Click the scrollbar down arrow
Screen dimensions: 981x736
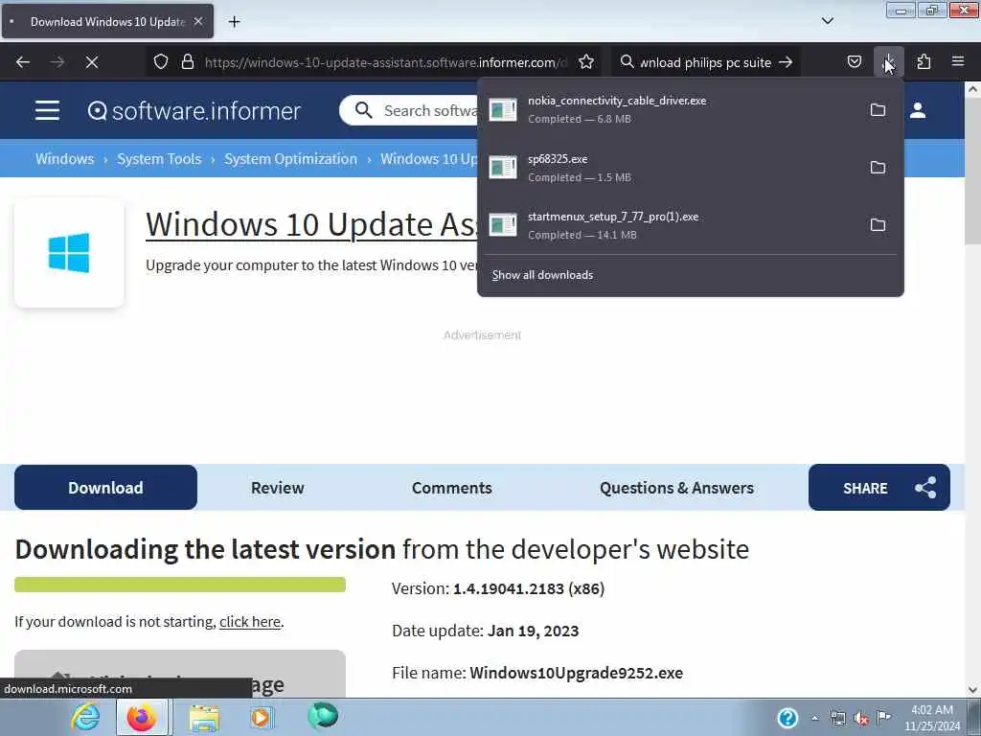tap(972, 690)
